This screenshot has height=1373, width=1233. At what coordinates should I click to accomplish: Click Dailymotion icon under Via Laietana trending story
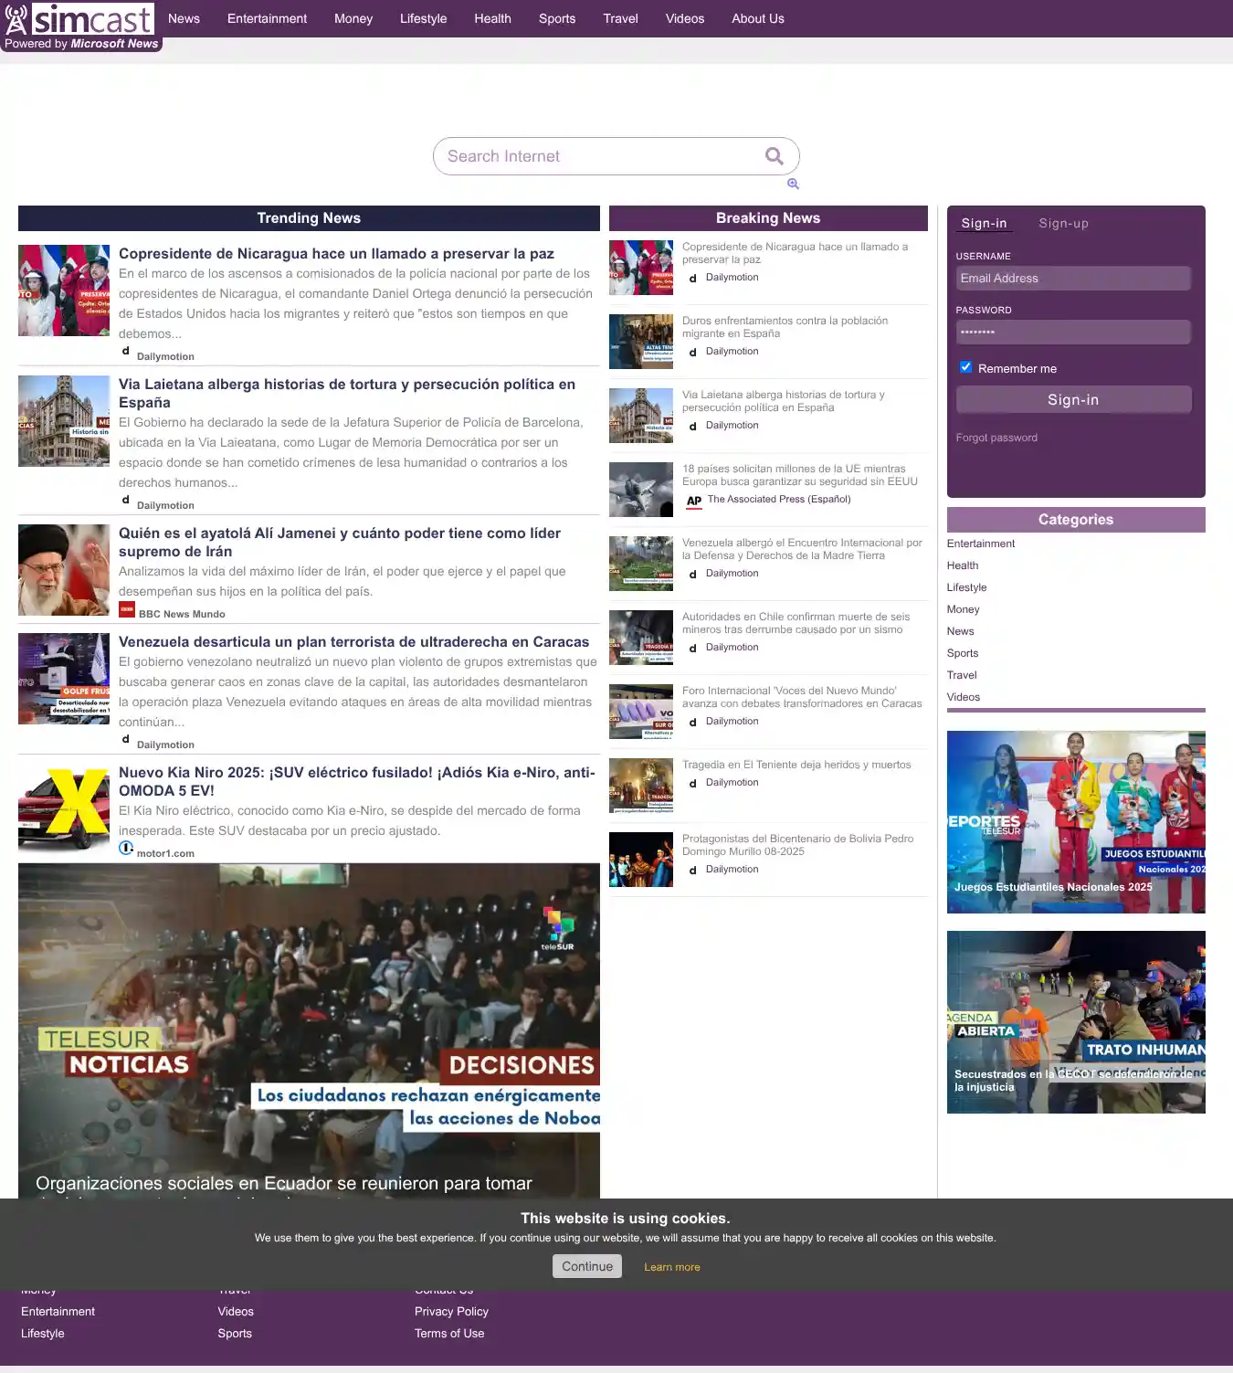click(126, 501)
